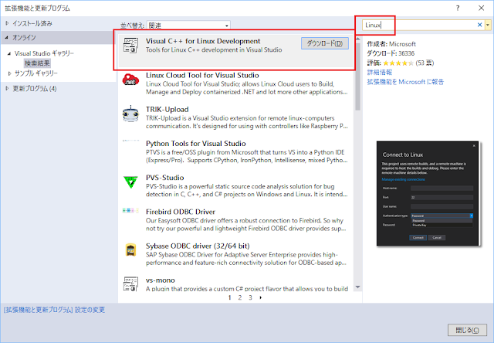The image size is (494, 343).
Task: Click in the Linux search field
Action: point(419,25)
